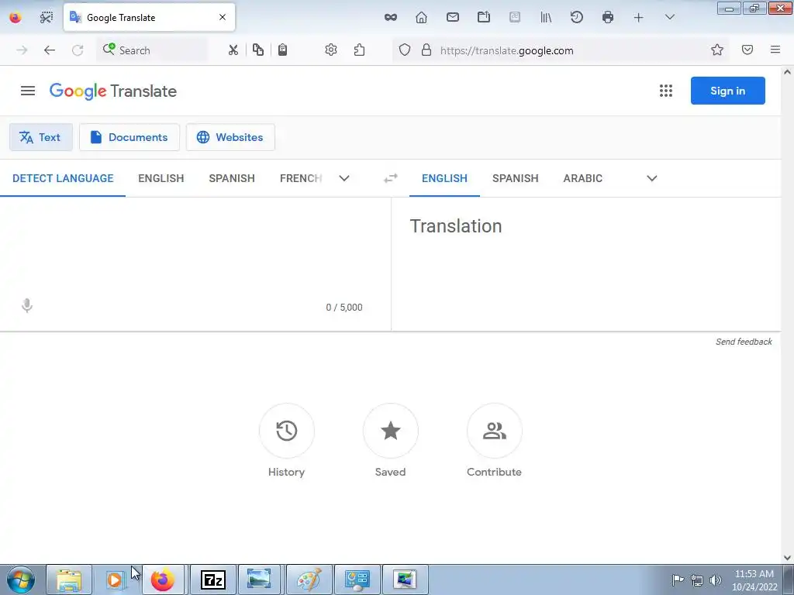Click the infinity mask toolbar icon

391,18
